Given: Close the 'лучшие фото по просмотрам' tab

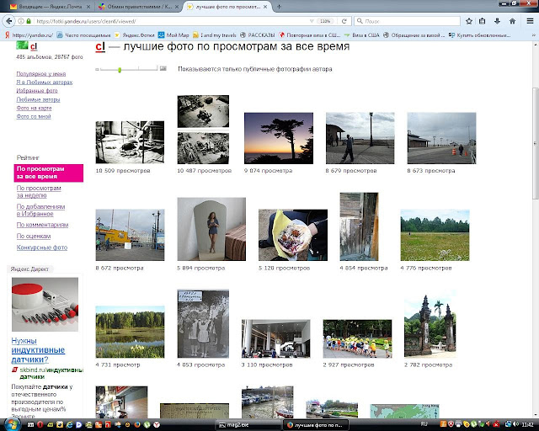Looking at the screenshot, I should (265, 7).
